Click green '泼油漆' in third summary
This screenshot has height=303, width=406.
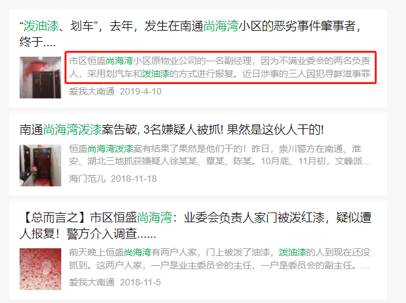point(293,252)
